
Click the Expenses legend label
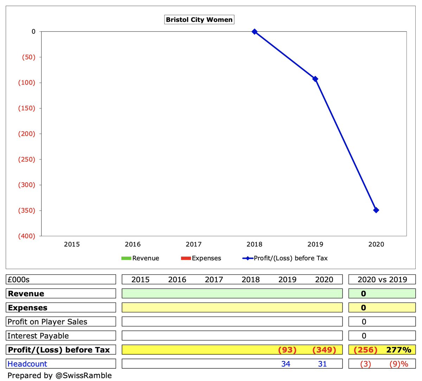[206, 258]
